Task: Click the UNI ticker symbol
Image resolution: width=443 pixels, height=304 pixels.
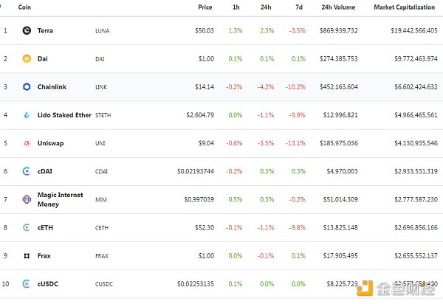Action: (100, 143)
